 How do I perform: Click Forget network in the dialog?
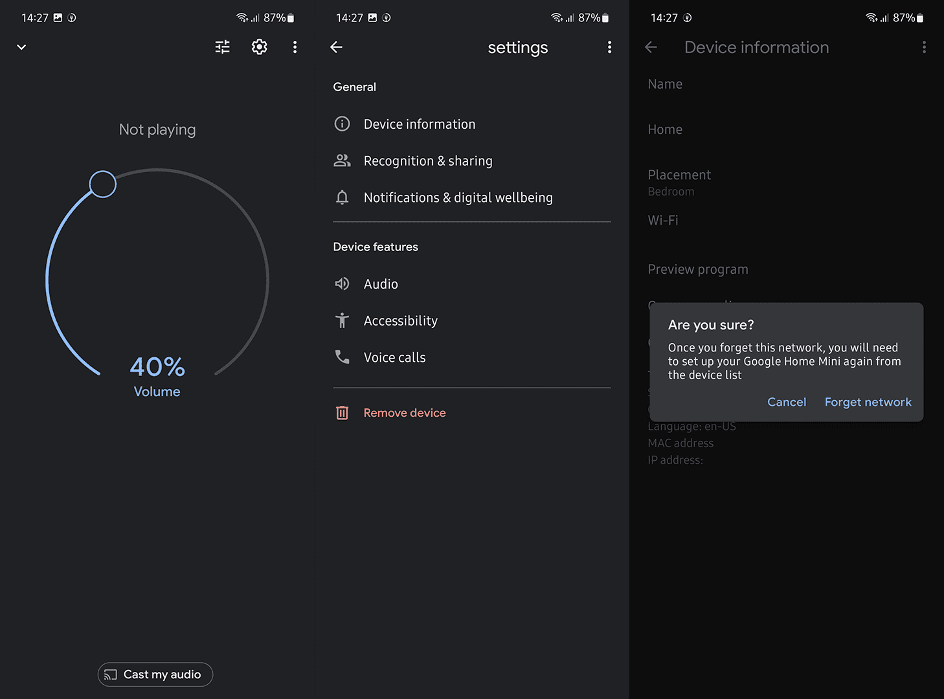tap(868, 402)
